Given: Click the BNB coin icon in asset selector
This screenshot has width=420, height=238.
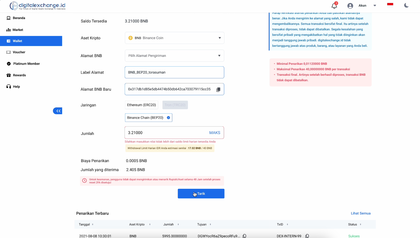Looking at the screenshot, I should click(130, 38).
